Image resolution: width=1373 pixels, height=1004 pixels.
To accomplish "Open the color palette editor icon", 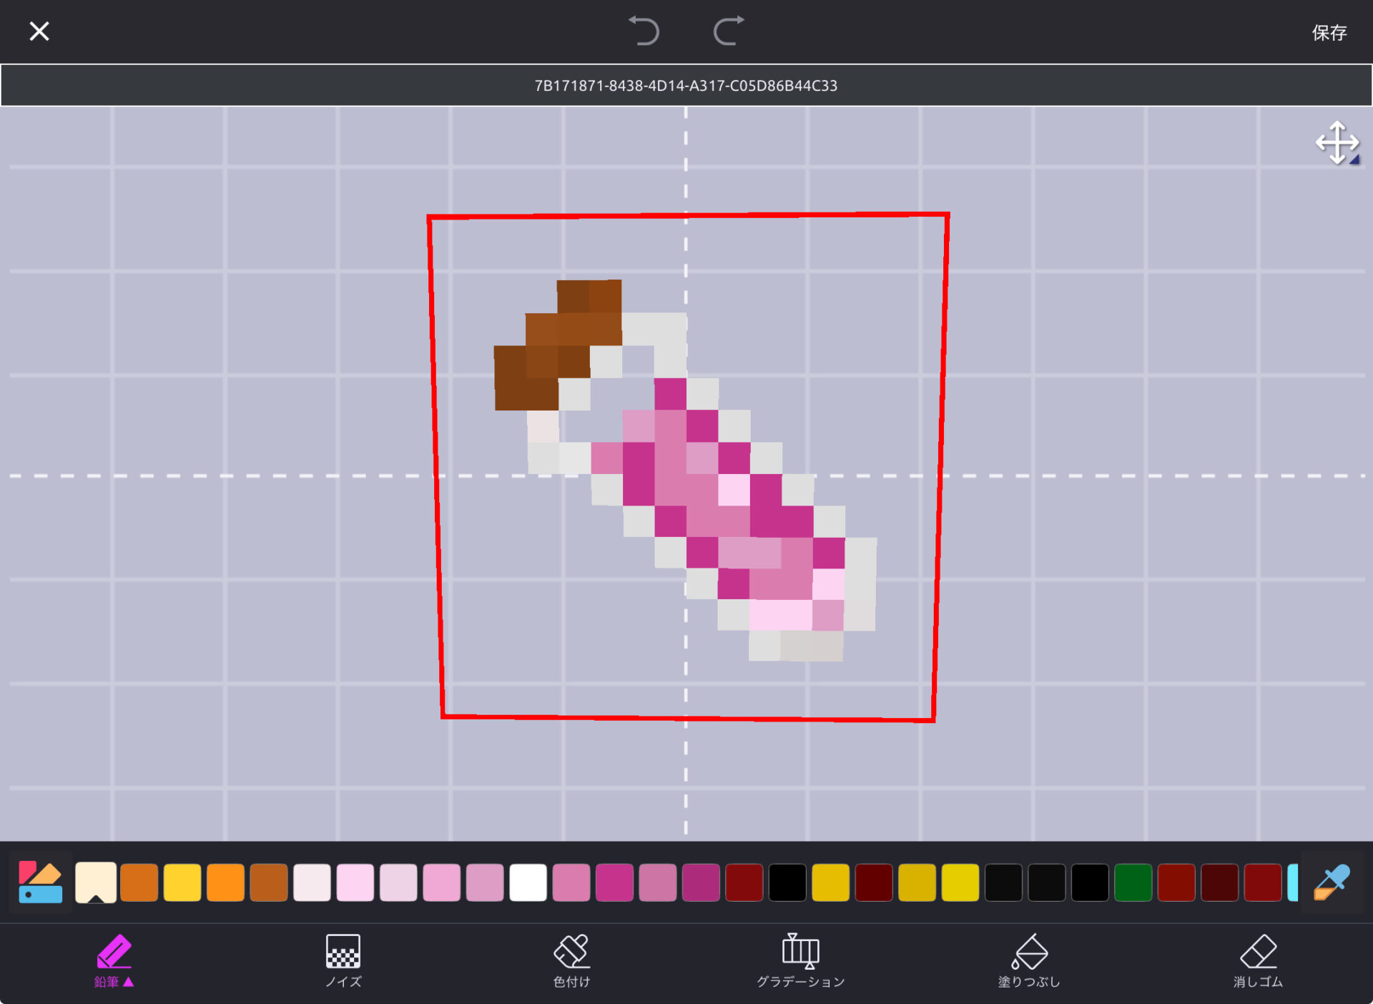I will tap(40, 882).
